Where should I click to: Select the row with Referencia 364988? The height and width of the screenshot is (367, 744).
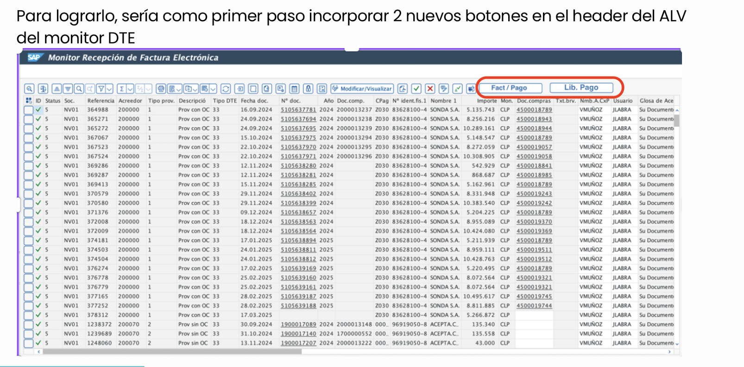click(28, 110)
